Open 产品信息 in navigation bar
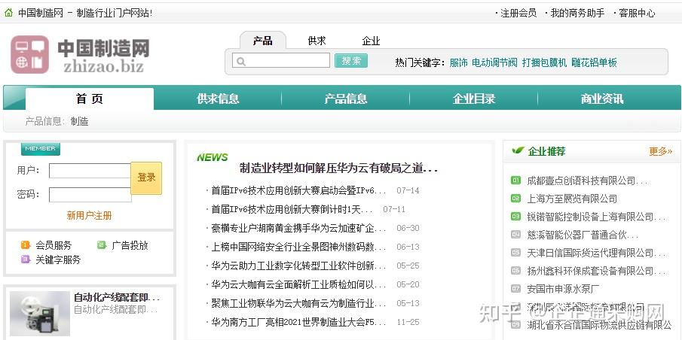The image size is (682, 340). coord(346,99)
